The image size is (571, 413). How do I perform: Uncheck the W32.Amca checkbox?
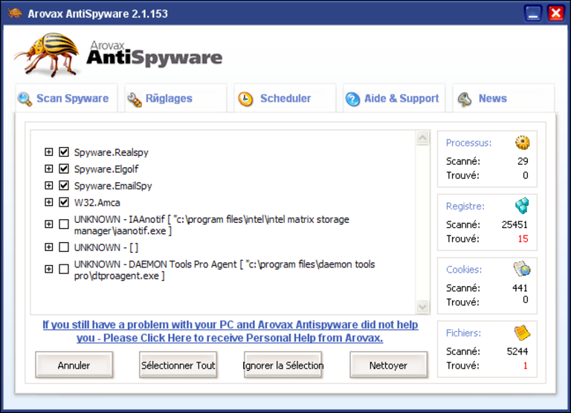pos(64,202)
